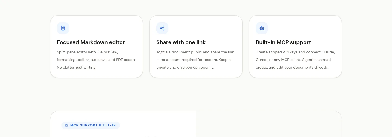Click the 'create, and edit your documents directly' line
The width and height of the screenshot is (392, 137).
coord(292,67)
